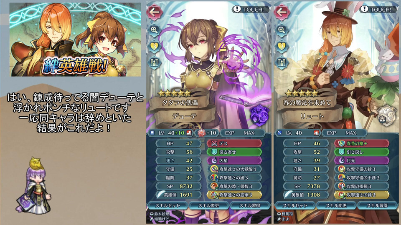This screenshot has height=225, width=401.
Task: Open the 絆英雄戦 banner image
Action: [x=75, y=40]
